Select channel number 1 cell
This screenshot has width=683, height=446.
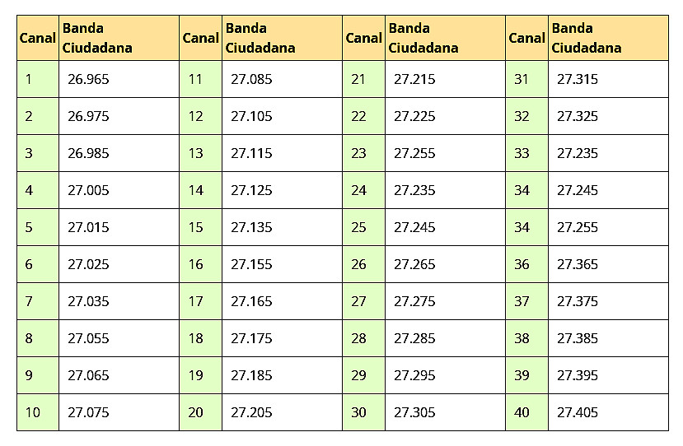(x=29, y=80)
